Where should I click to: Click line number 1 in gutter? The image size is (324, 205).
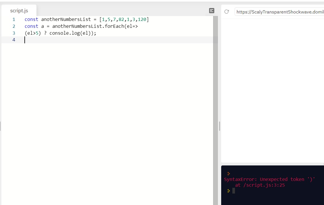pyautogui.click(x=14, y=19)
